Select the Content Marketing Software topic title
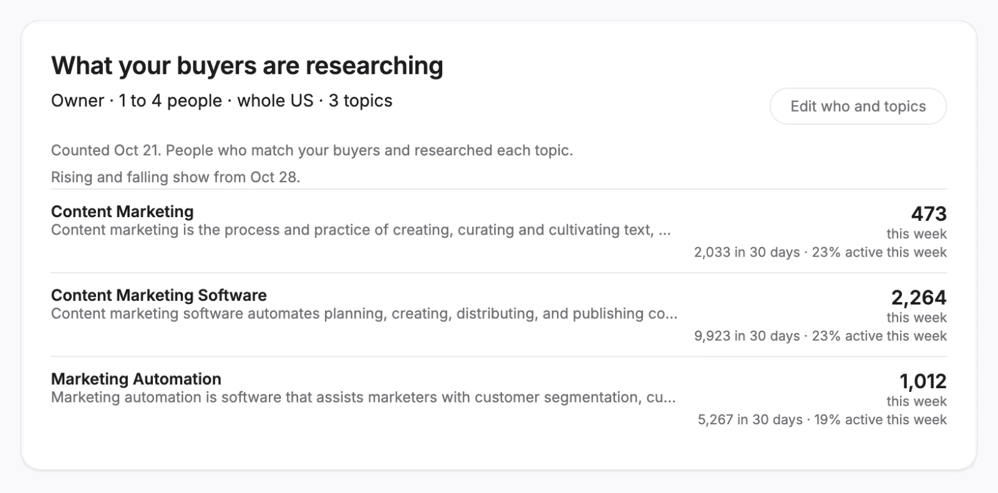Viewport: 998px width, 493px height. 159,295
